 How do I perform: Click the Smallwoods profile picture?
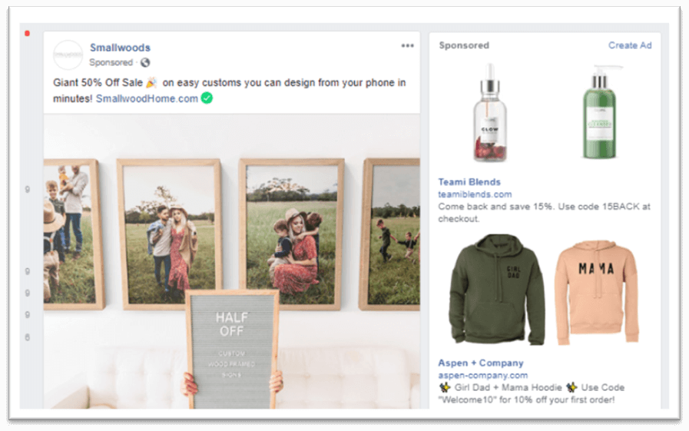coord(68,55)
